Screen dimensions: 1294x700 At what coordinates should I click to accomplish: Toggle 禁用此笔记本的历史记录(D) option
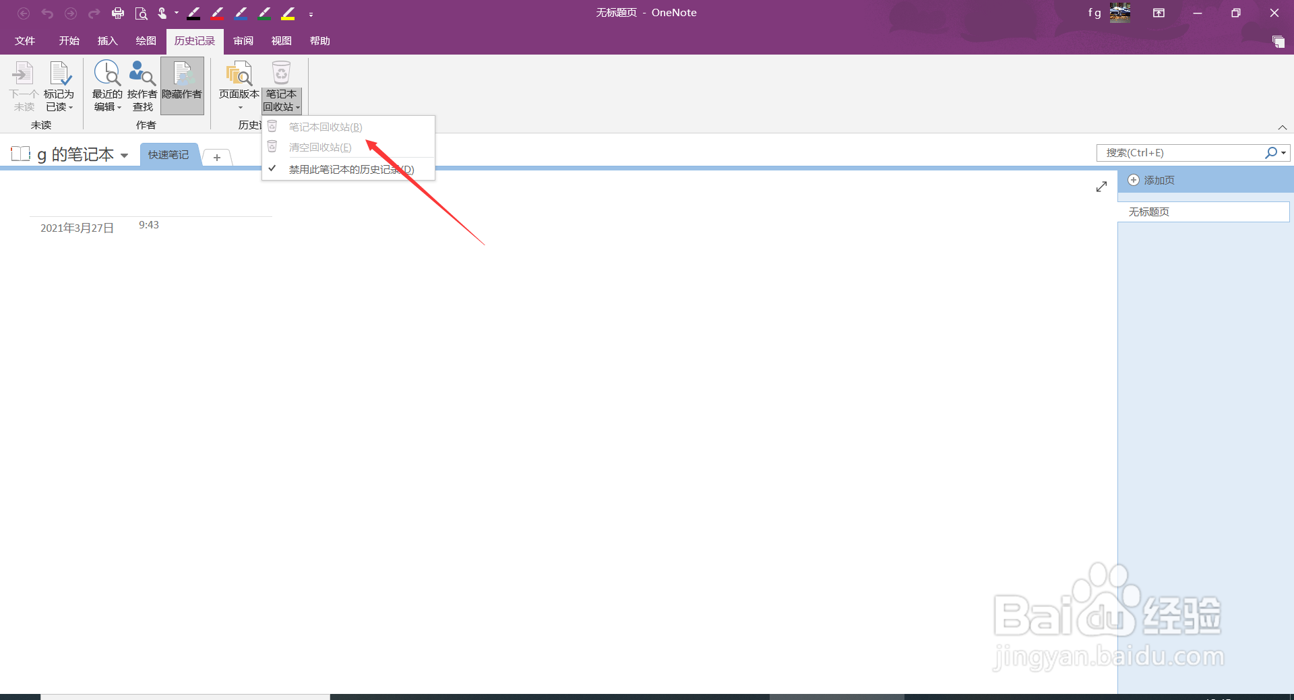pos(348,169)
